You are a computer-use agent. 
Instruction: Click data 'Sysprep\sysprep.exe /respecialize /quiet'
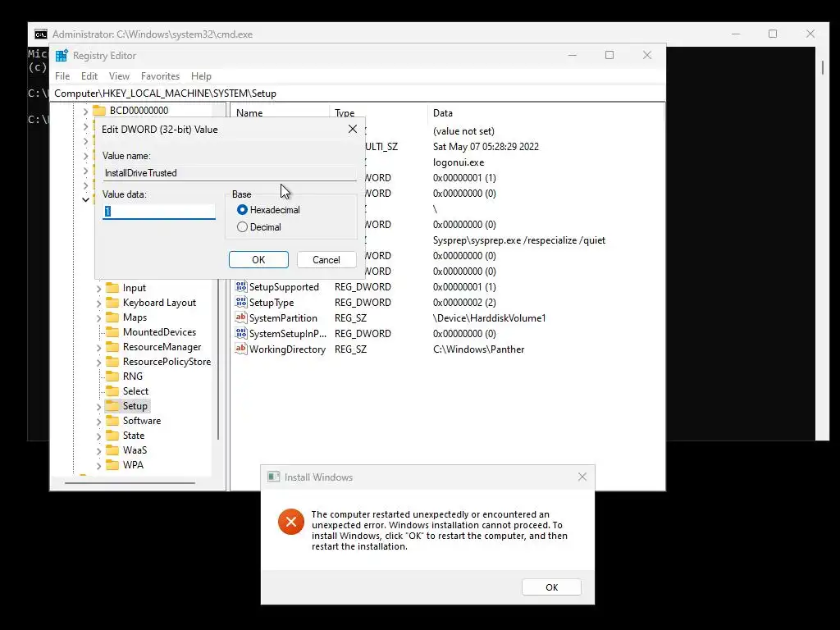pos(519,240)
